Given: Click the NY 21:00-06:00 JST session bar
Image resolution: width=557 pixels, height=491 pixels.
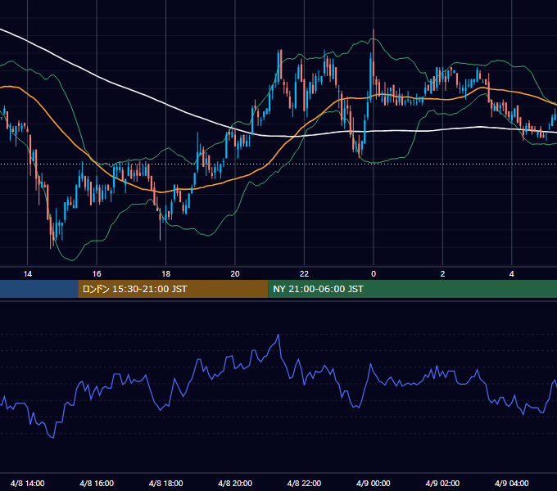Looking at the screenshot, I should click(412, 289).
